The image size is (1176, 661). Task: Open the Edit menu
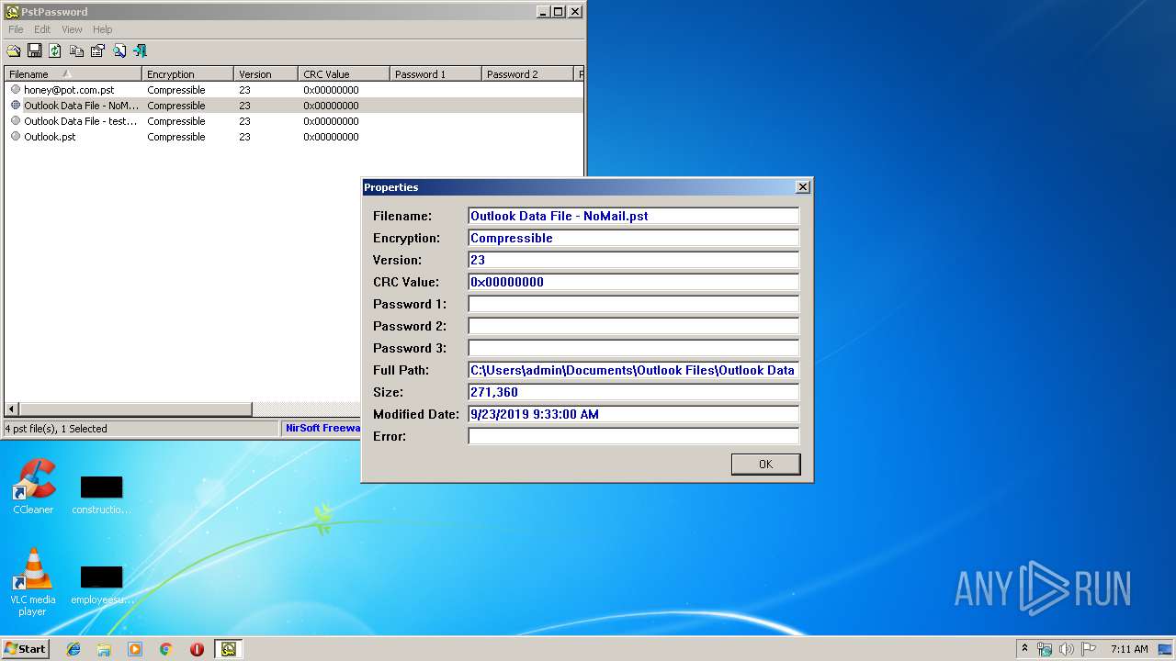(x=42, y=29)
